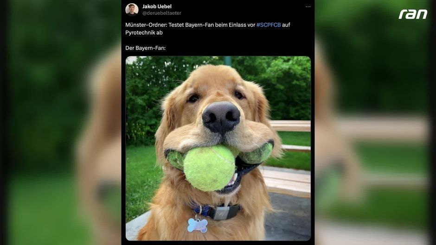Open the golden retriever photo

coord(218,148)
